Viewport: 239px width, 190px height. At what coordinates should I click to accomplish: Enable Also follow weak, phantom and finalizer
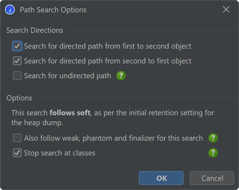tap(17, 138)
